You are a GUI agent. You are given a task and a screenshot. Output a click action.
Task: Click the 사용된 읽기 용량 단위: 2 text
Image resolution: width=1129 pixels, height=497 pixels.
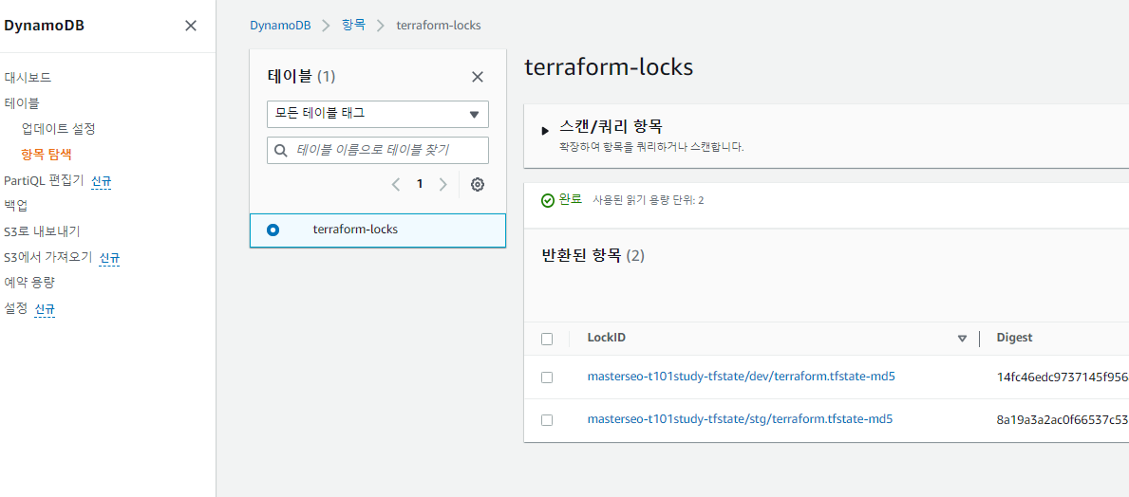(648, 200)
